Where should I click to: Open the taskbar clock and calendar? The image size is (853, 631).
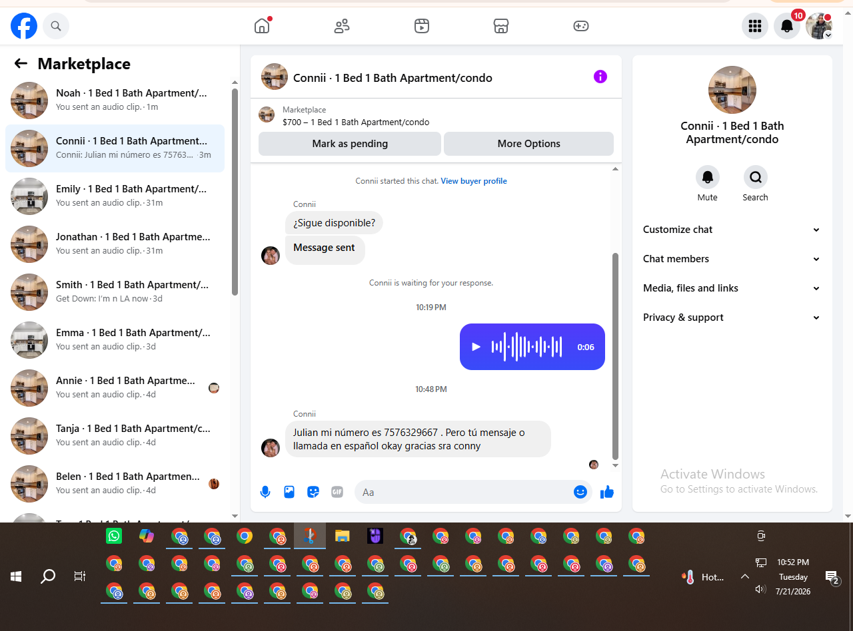(793, 577)
